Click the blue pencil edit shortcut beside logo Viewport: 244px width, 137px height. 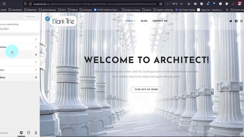click(47, 19)
